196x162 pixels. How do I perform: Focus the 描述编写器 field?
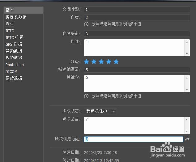coord(137,70)
